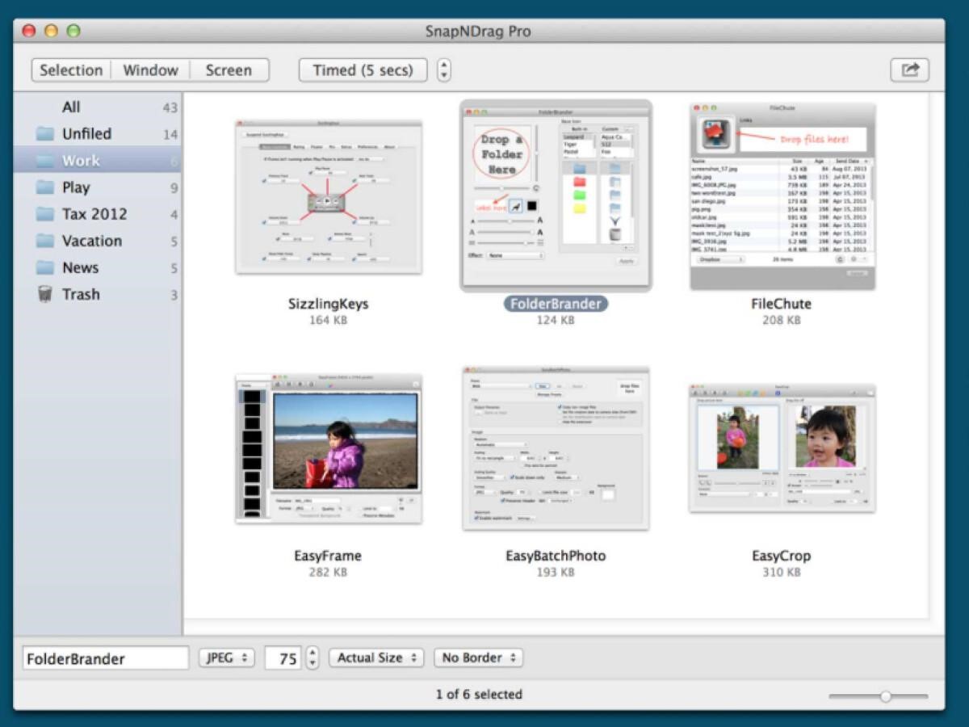Select the EasyCrop screenshot thumbnail
969x727 pixels.
click(782, 448)
